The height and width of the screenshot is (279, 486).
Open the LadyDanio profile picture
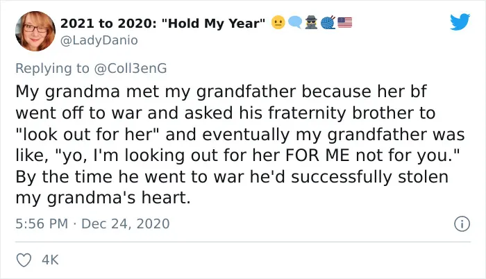pos(35,31)
